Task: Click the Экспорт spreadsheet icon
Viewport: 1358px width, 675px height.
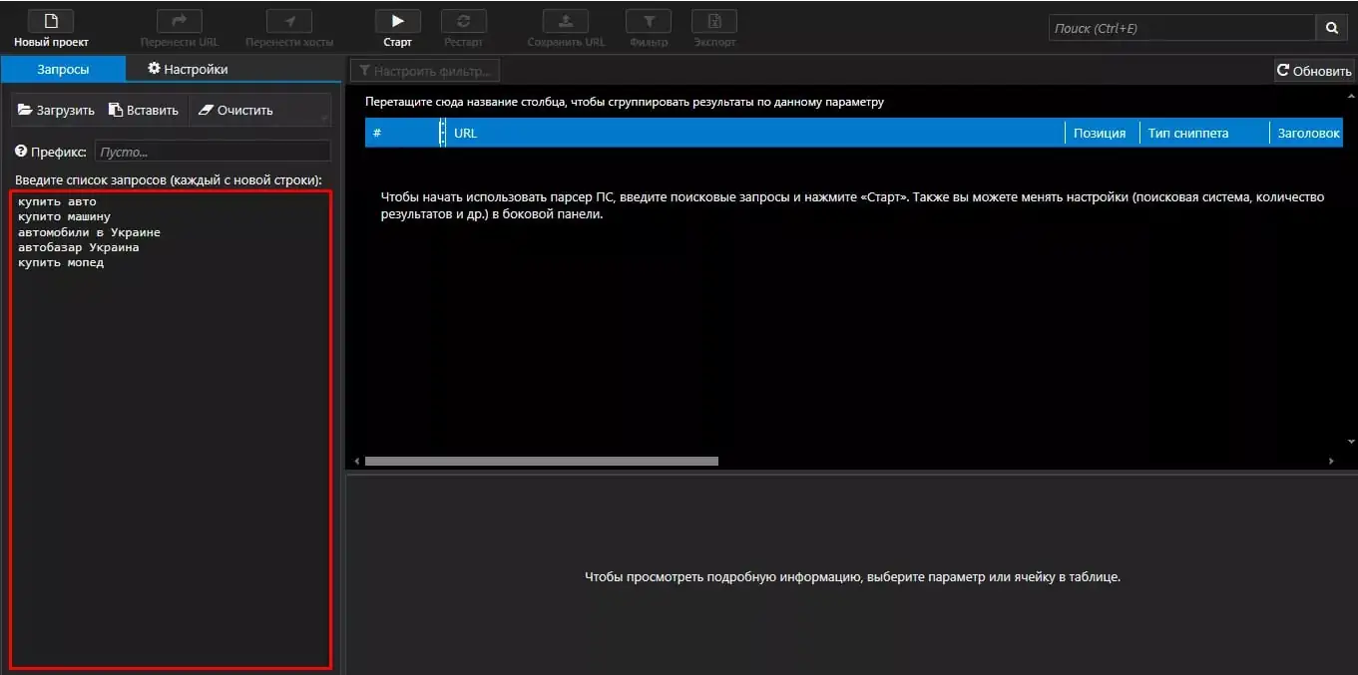Action: pos(714,21)
